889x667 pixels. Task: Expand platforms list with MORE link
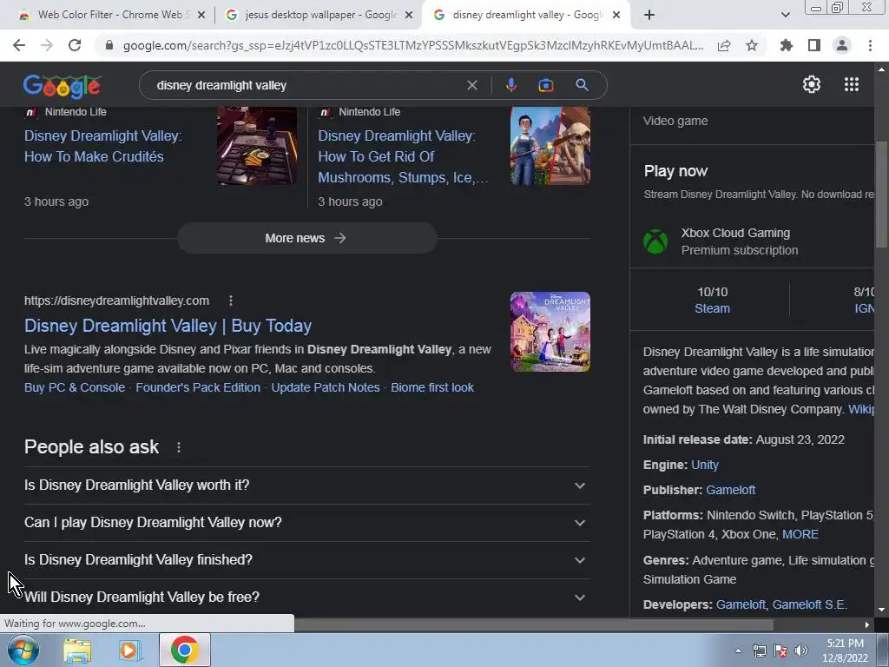(x=800, y=534)
